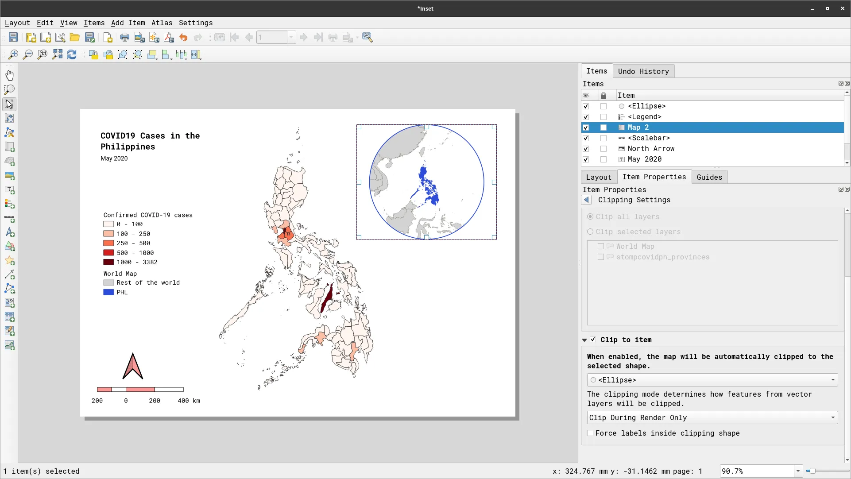The height and width of the screenshot is (479, 851).
Task: Enable lock on the Scalebar item
Action: (x=603, y=138)
